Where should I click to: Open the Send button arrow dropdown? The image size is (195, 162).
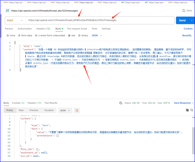(192, 20)
